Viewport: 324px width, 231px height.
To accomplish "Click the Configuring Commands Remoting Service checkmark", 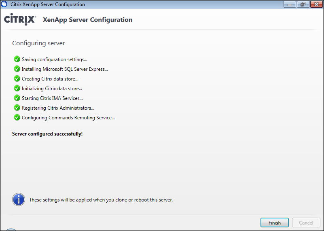I will coord(17,117).
